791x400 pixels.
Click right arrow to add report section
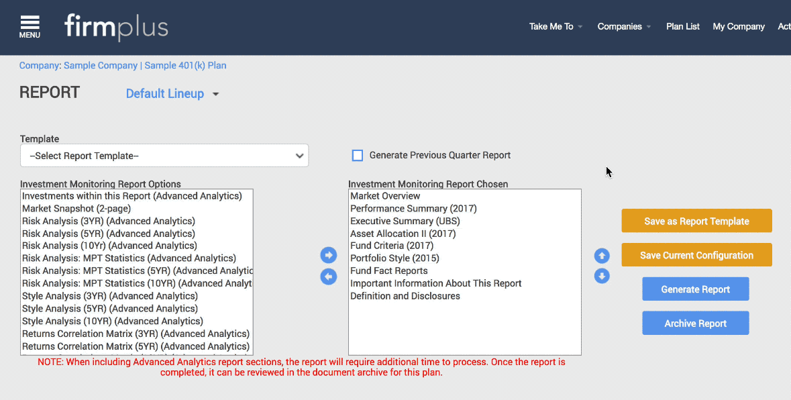coord(328,255)
